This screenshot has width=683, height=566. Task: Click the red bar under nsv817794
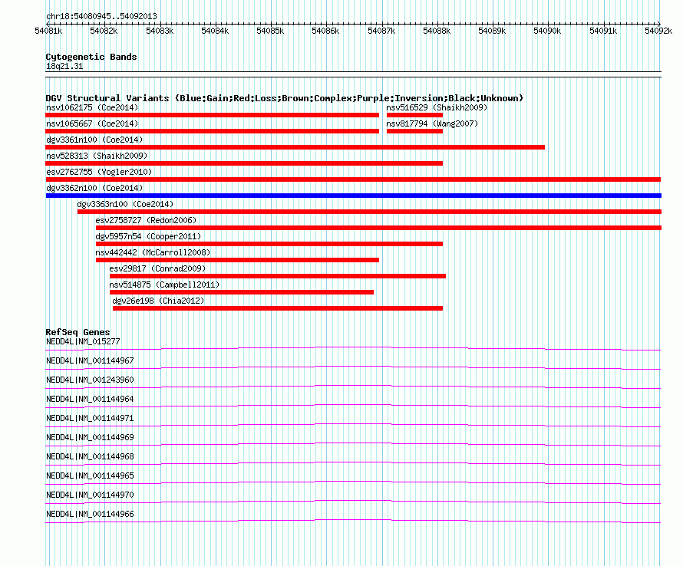(414, 131)
